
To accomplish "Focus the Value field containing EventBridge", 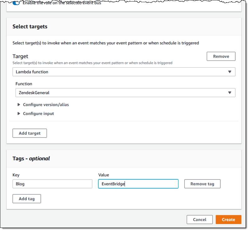I will 138,184.
